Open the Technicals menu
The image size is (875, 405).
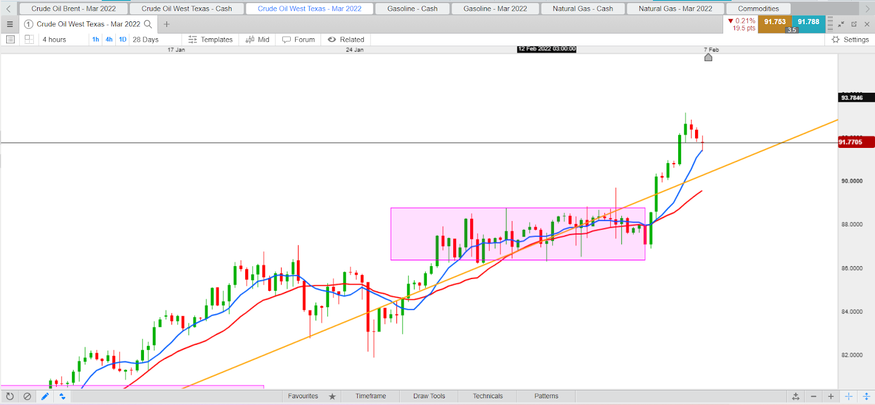(x=488, y=396)
